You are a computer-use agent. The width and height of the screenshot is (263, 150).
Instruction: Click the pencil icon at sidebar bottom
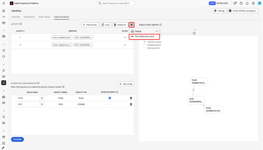pos(4,148)
